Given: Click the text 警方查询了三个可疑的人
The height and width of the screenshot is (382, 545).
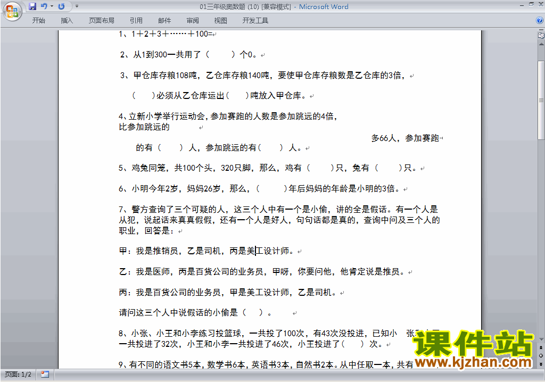Looking at the screenshot, I should (x=178, y=210).
